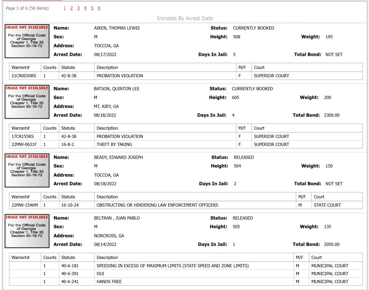Viewport: 369px width, 290px height.
Task: Jump to page 4 link
Action: coord(85,8)
